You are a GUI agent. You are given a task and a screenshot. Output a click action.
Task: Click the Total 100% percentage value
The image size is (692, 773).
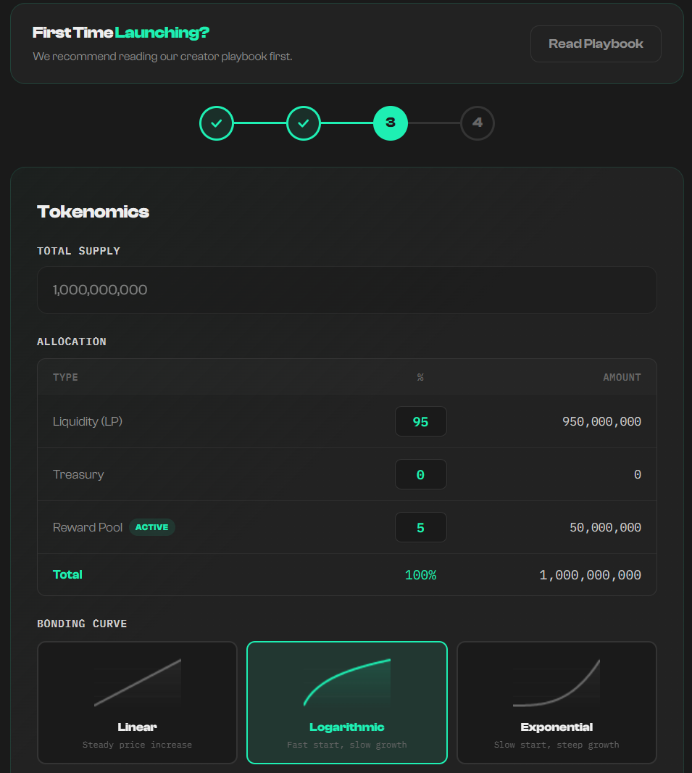click(x=420, y=575)
